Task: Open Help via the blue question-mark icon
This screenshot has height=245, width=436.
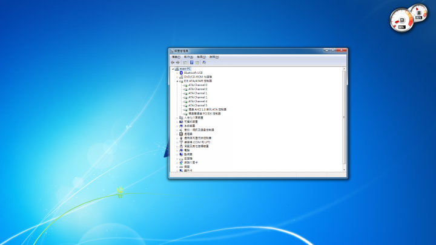Action: [191, 62]
